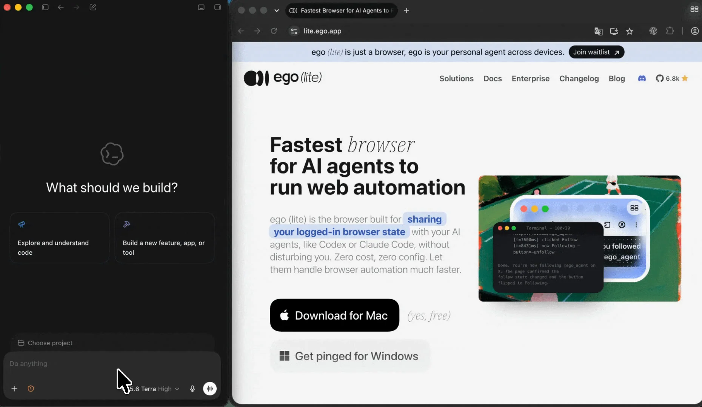Open the Enterprise menu item
Screen dimensions: 702x407
tap(530, 78)
